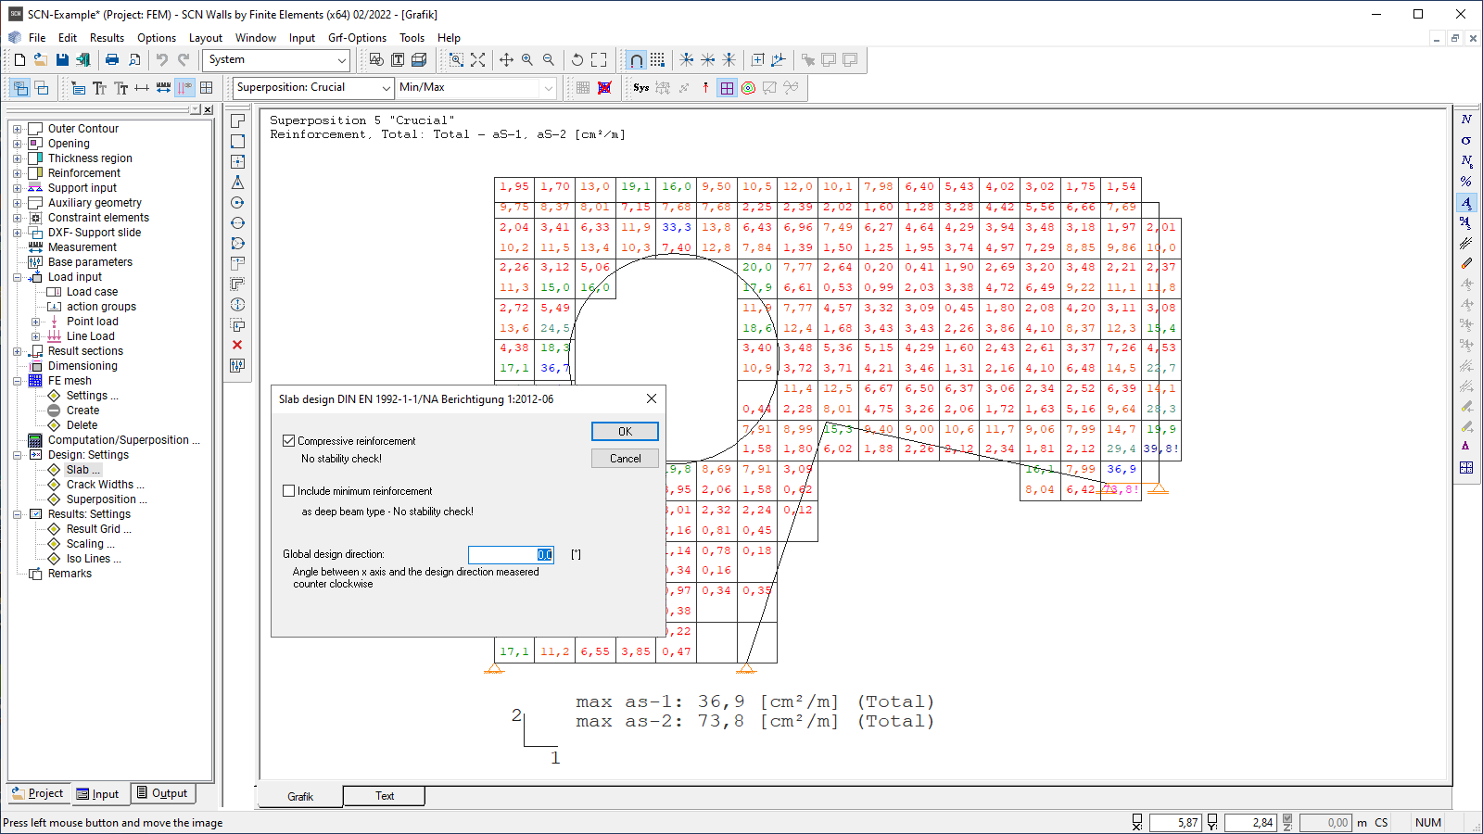Select the As reinforcement icon
This screenshot has width=1483, height=834.
pyautogui.click(x=1466, y=201)
